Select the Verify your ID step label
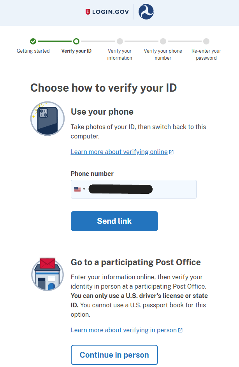Image resolution: width=239 pixels, height=367 pixels. click(x=76, y=51)
